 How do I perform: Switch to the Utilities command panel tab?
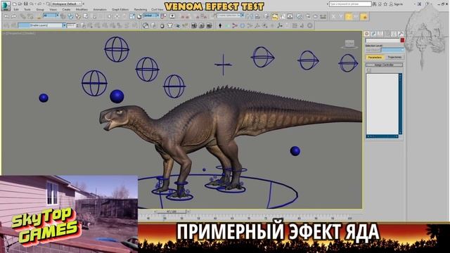401,34
